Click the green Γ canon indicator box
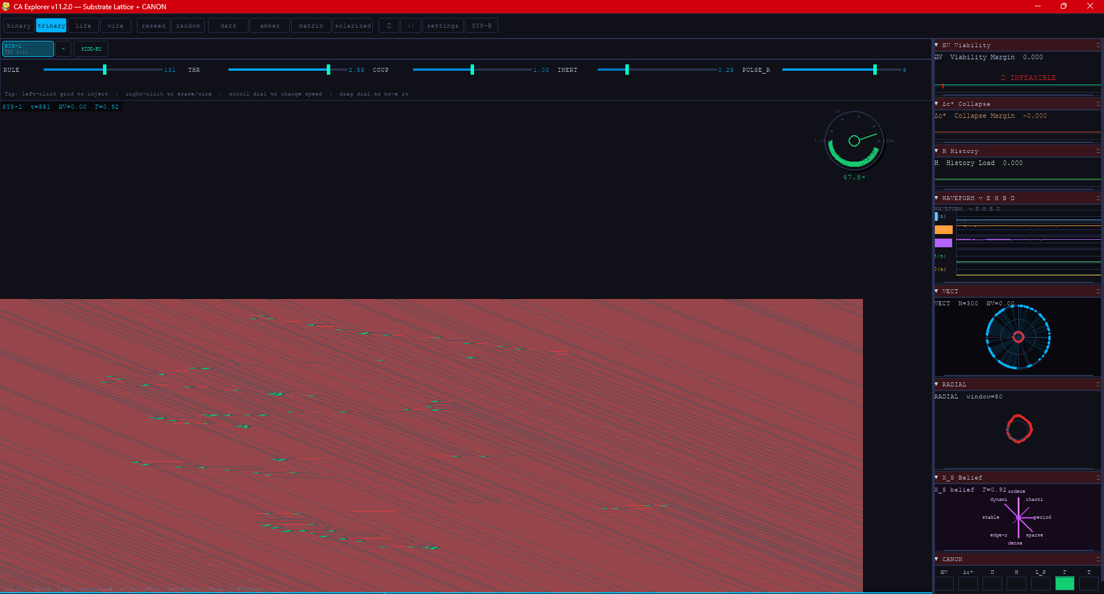This screenshot has height=594, width=1104. click(x=1065, y=584)
